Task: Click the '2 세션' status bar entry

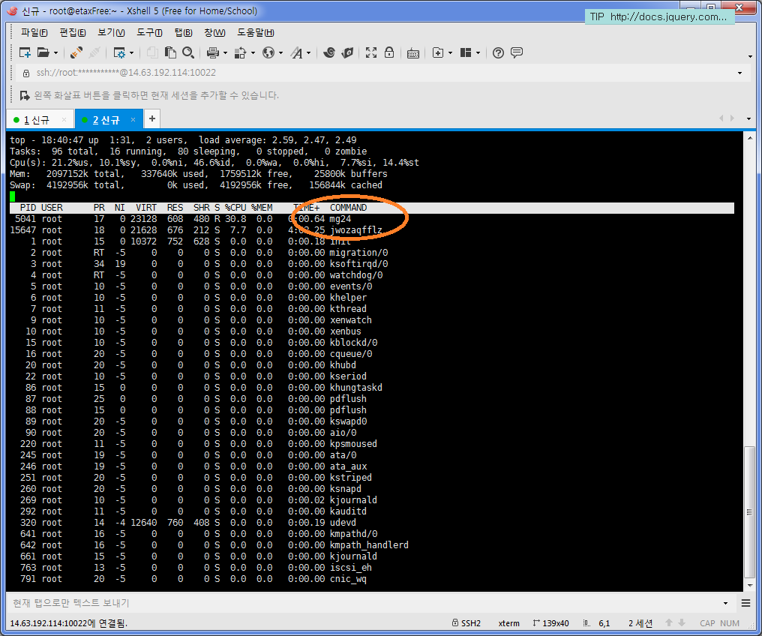Action: pos(640,623)
